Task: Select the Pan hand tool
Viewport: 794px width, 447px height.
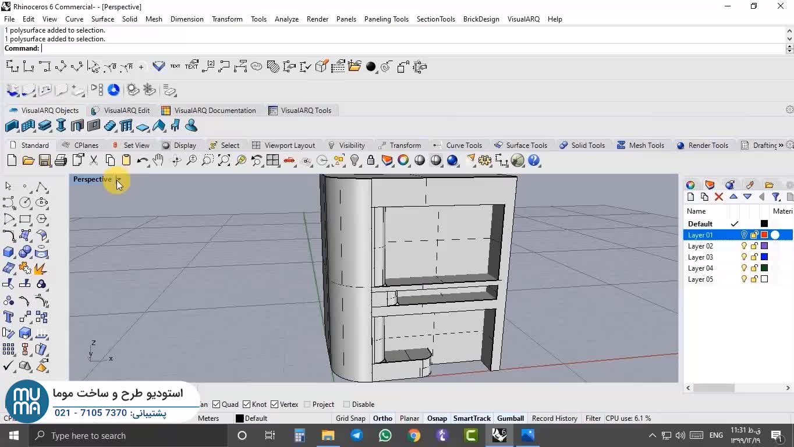Action: pos(158,161)
